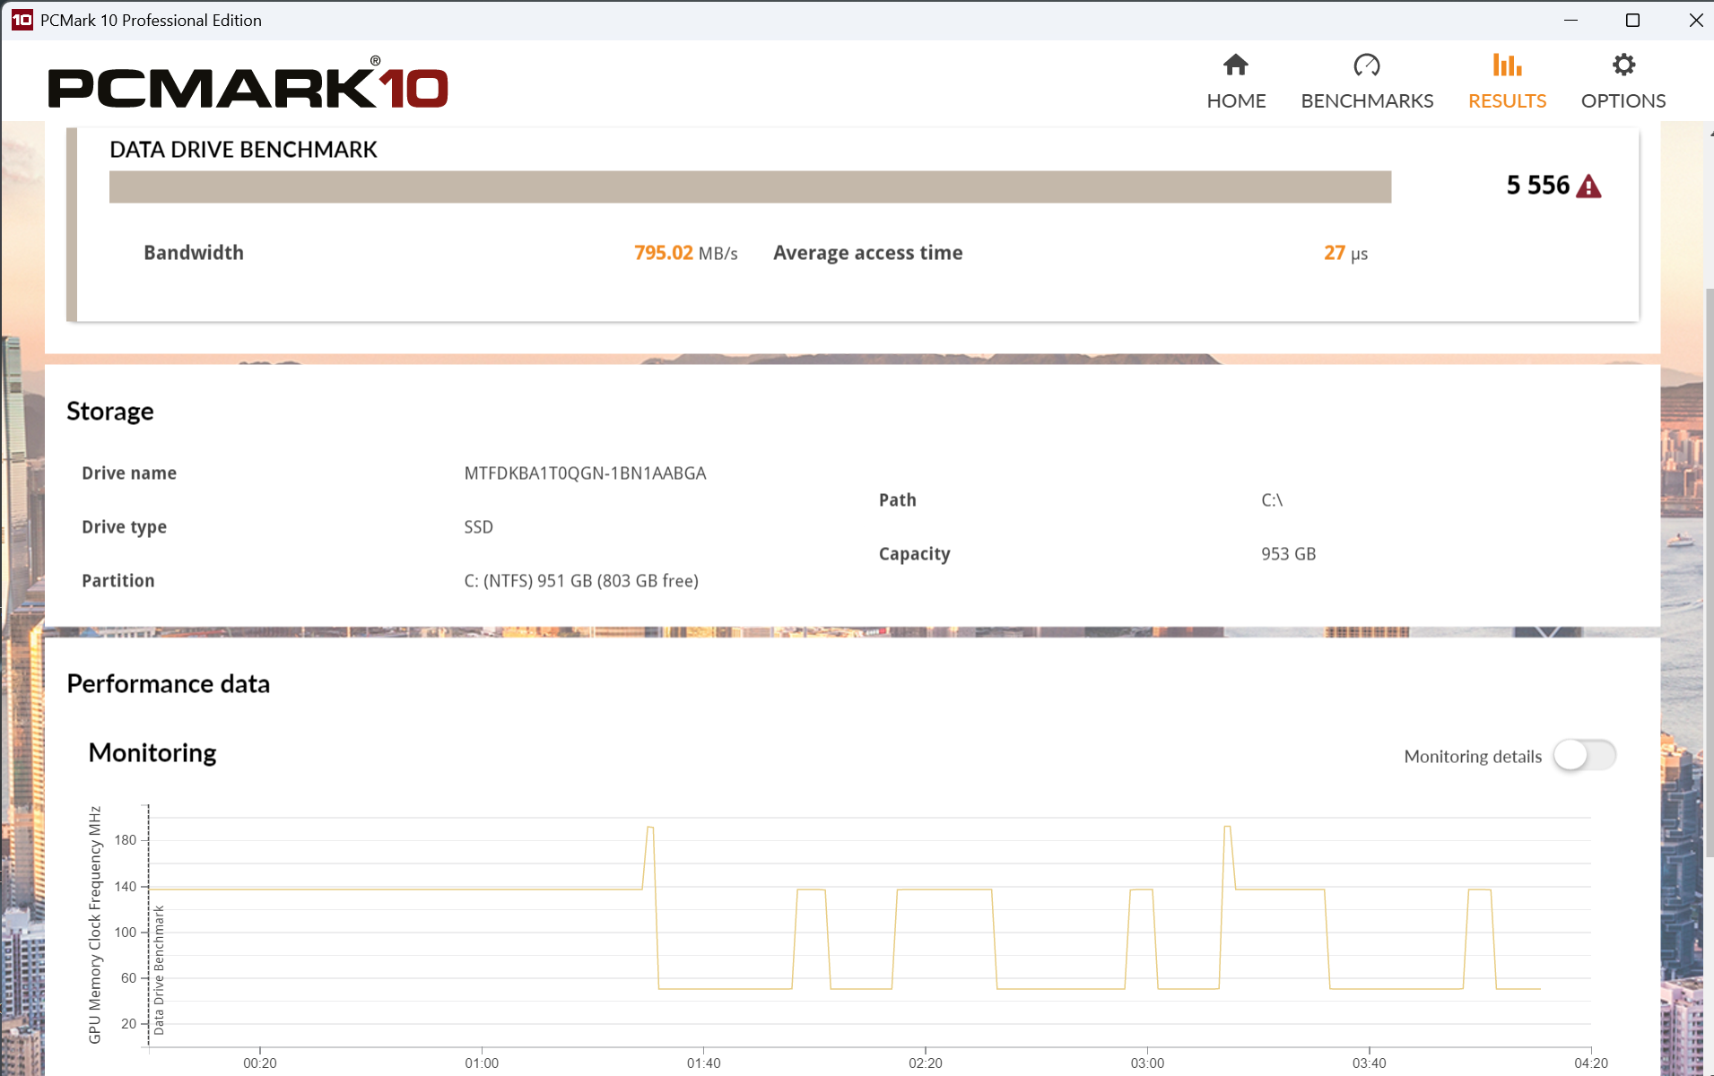Click the vertical scrollbar thumb

click(x=1709, y=572)
